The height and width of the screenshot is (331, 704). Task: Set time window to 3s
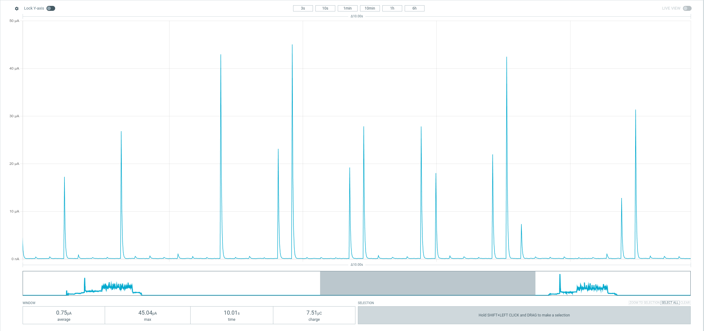click(x=303, y=8)
